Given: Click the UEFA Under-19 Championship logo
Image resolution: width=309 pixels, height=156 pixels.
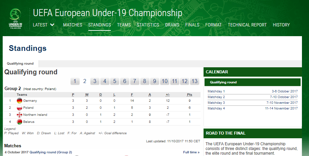Looking at the screenshot, I should [x=15, y=19].
